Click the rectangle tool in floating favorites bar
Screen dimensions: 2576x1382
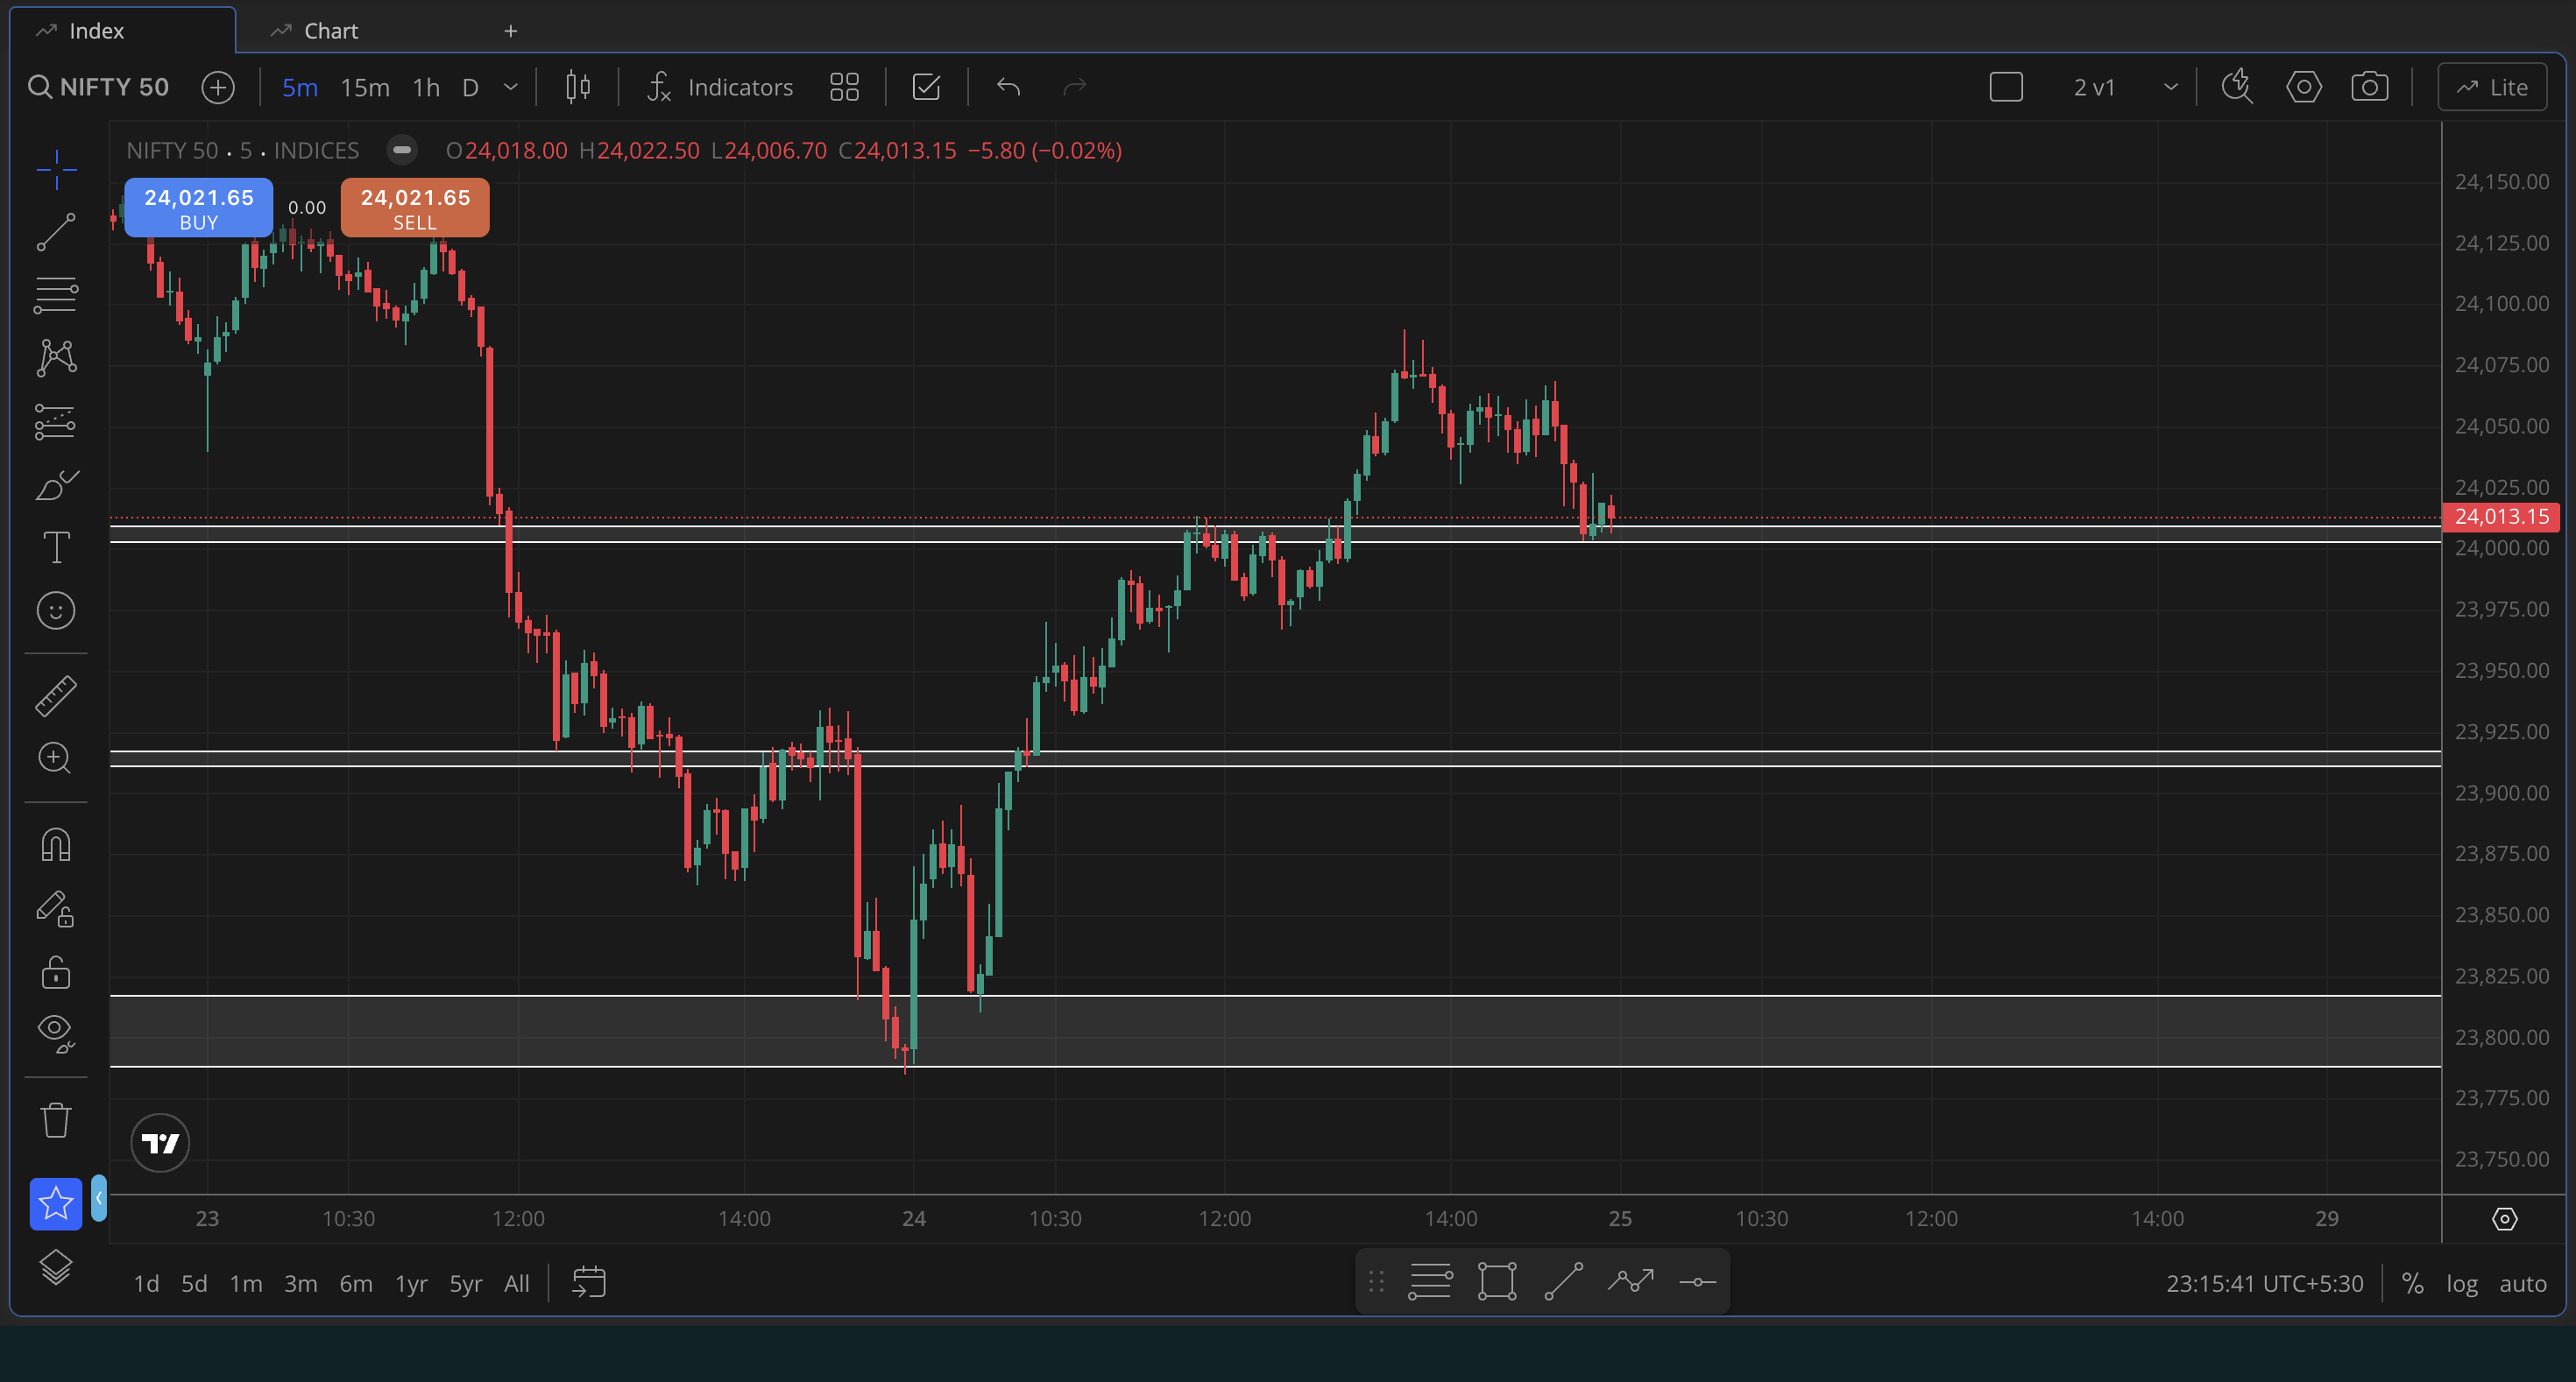pos(1497,1282)
